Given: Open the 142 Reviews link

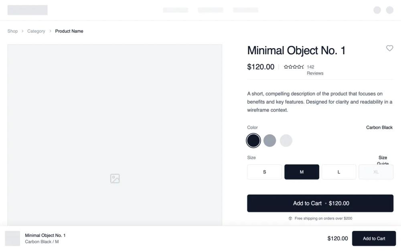Looking at the screenshot, I should (315, 70).
